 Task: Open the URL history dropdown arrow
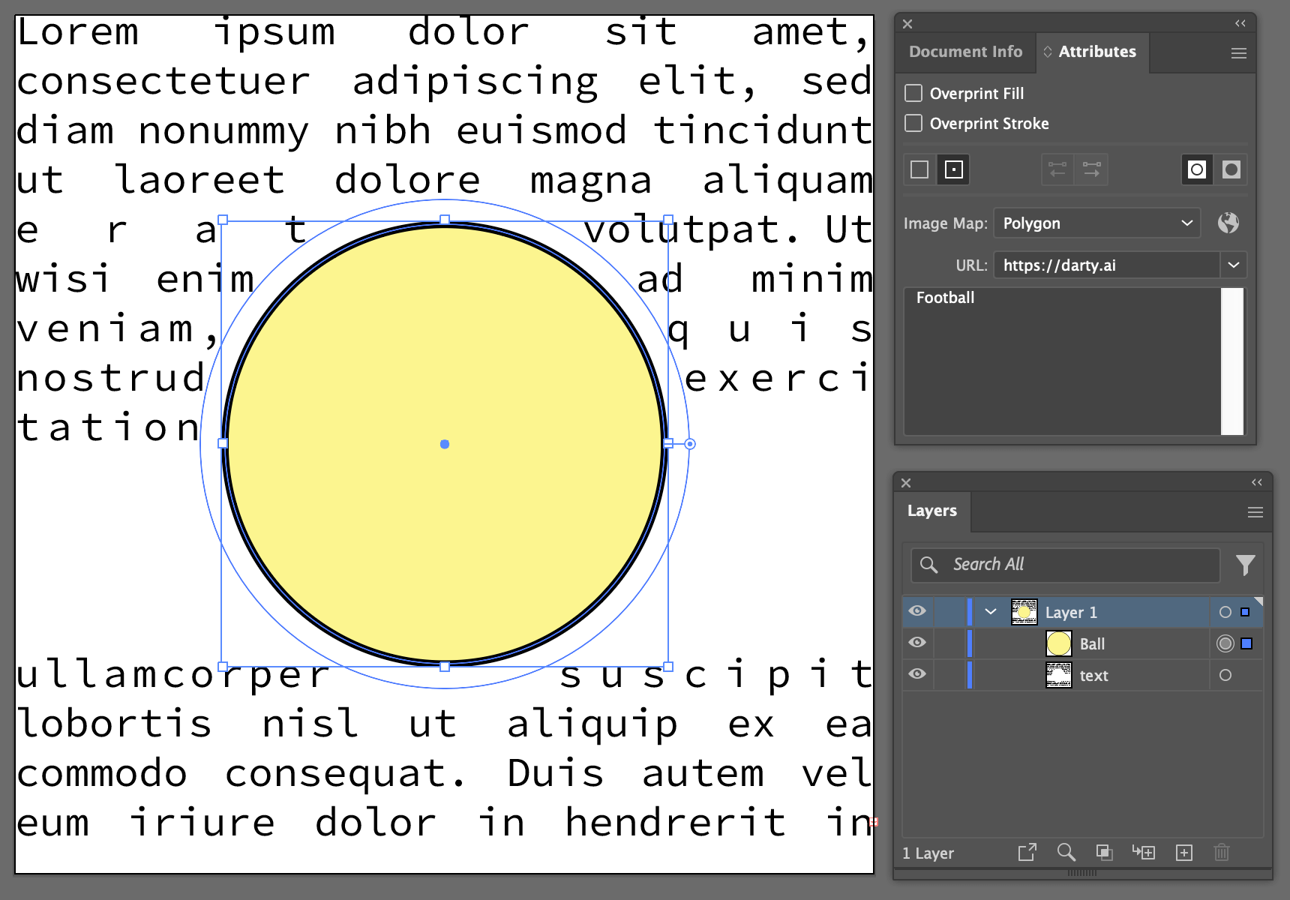click(x=1233, y=265)
